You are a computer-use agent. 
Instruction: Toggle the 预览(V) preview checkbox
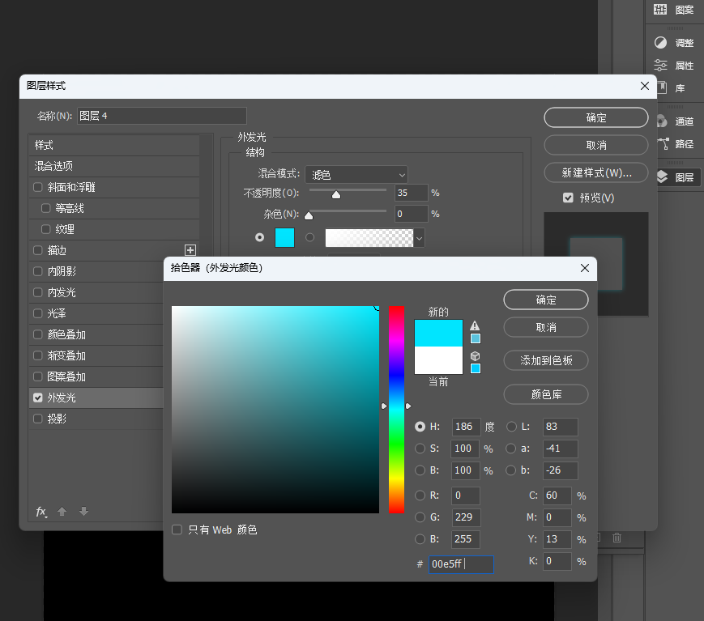tap(568, 198)
